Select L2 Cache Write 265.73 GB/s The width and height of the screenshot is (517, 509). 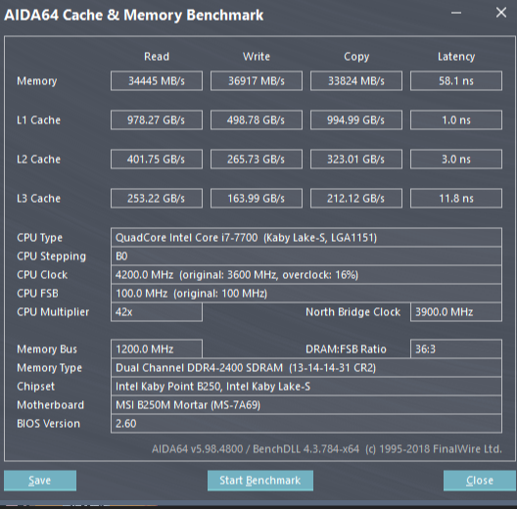coord(257,160)
